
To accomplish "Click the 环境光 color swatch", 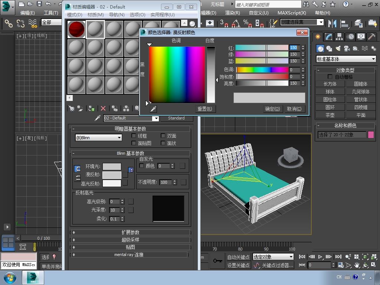I will pyautogui.click(x=112, y=167).
